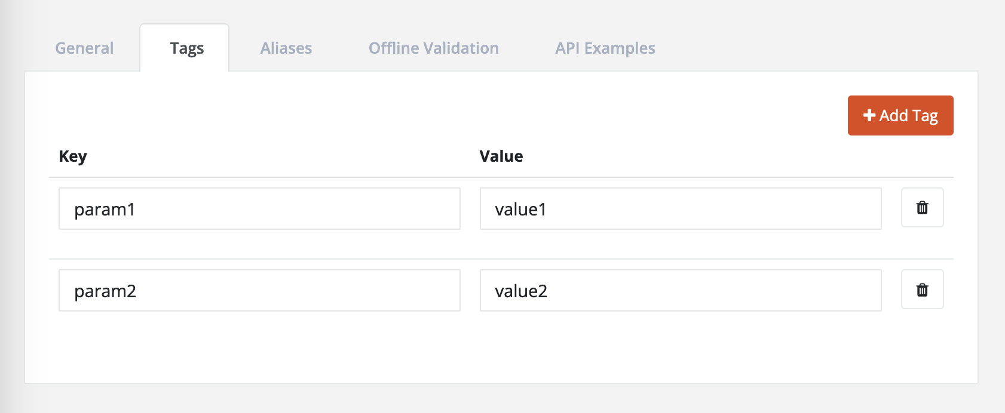Click the Add Tag button
Image resolution: width=1005 pixels, height=413 pixels.
900,115
